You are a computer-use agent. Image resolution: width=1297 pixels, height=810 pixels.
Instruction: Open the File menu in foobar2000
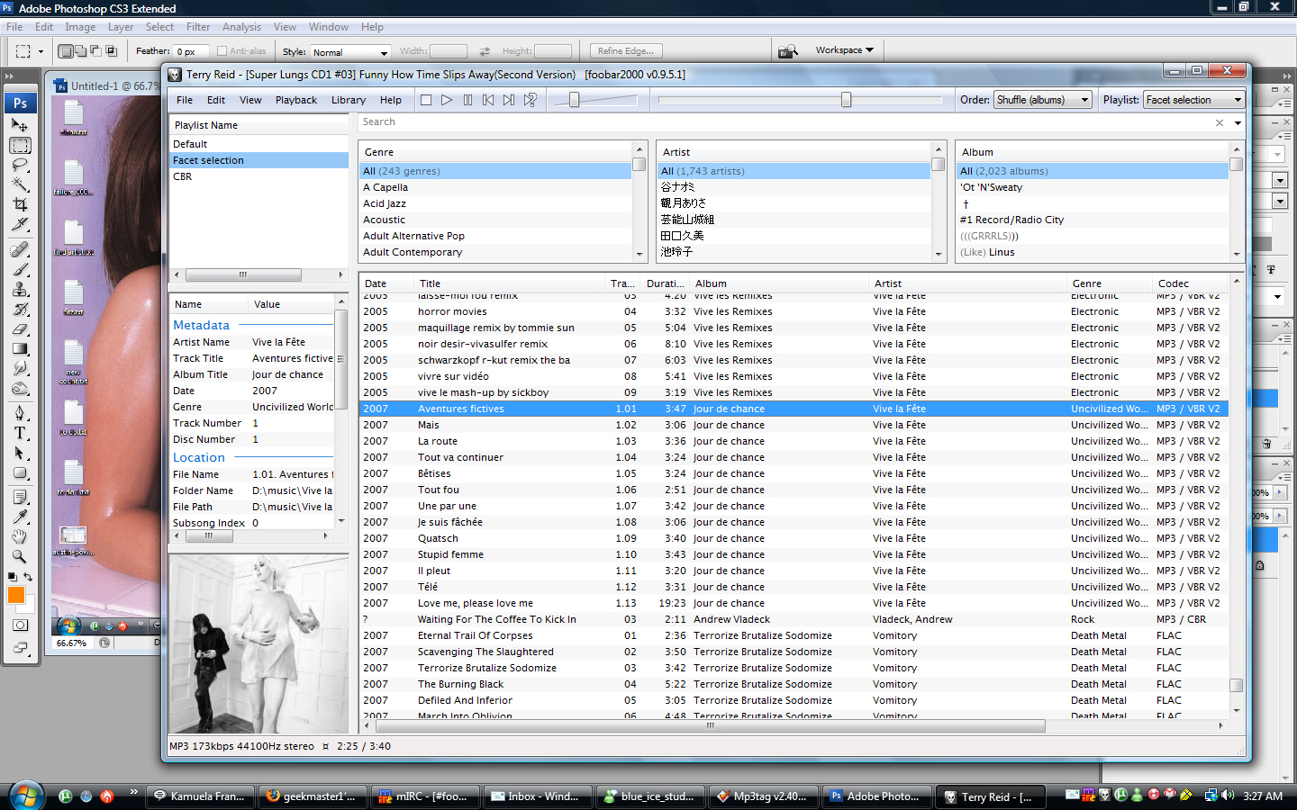[185, 100]
